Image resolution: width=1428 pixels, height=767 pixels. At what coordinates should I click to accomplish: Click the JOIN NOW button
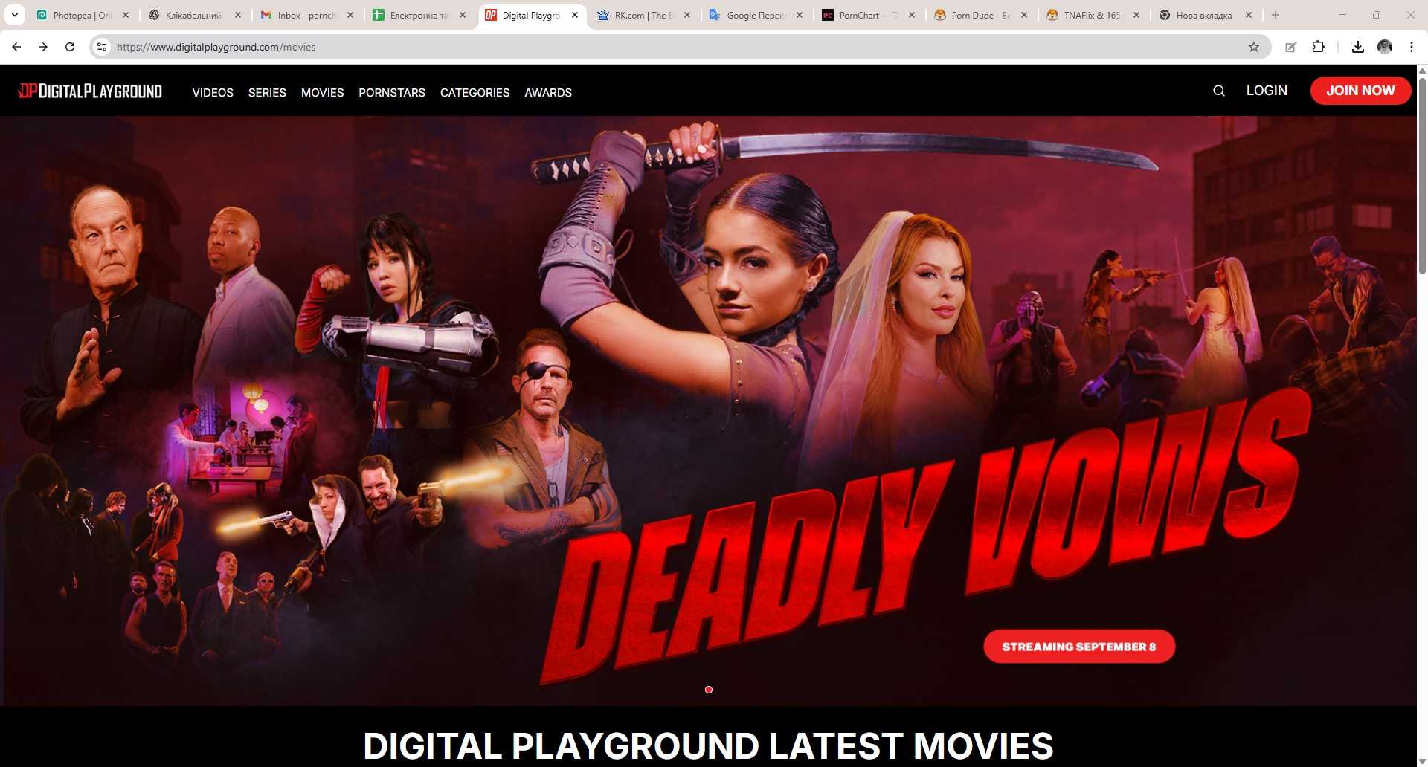(x=1360, y=90)
